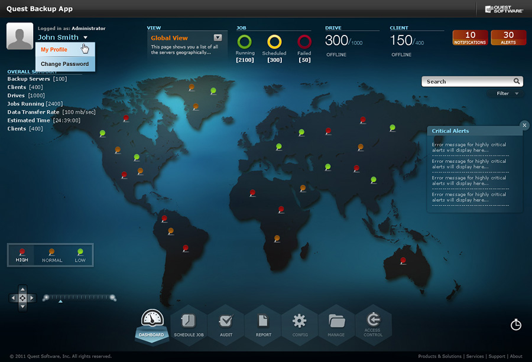Click red pin in southern South America

pos(186,248)
